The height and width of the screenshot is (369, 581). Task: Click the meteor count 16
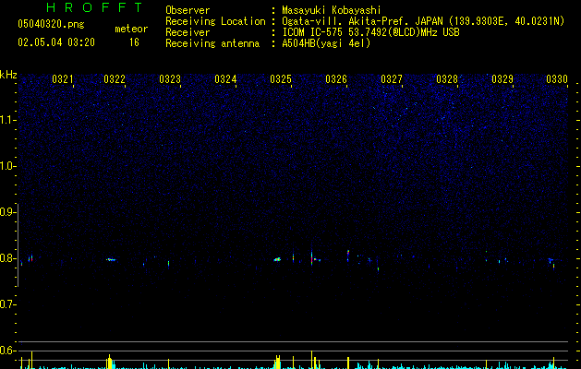[x=134, y=42]
